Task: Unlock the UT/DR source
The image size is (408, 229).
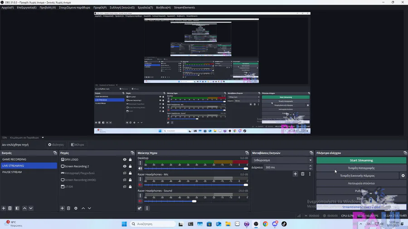Action: 131,186
